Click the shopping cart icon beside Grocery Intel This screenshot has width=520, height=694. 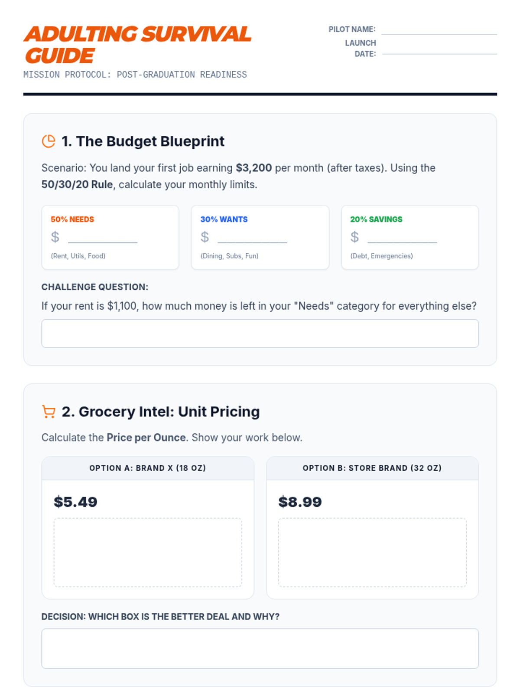pos(49,412)
